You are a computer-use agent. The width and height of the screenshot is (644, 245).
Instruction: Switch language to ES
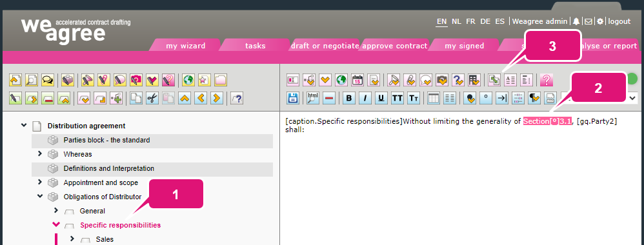(x=500, y=21)
